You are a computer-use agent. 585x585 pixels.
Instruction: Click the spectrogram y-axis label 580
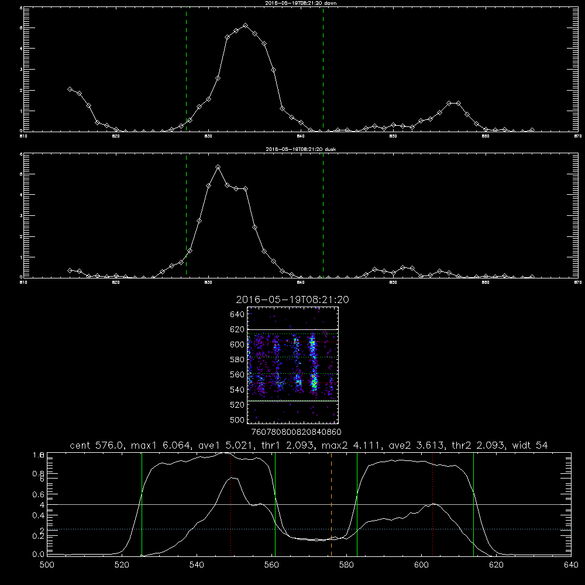coord(238,359)
